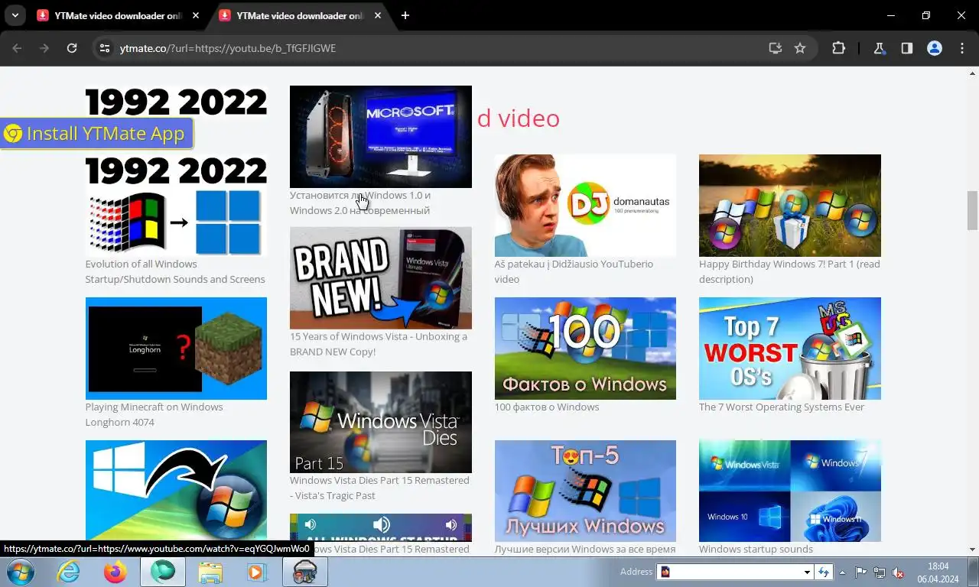The image size is (979, 587).
Task: Open the All Windows Startup speaker thumbnail
Action: coord(381,527)
